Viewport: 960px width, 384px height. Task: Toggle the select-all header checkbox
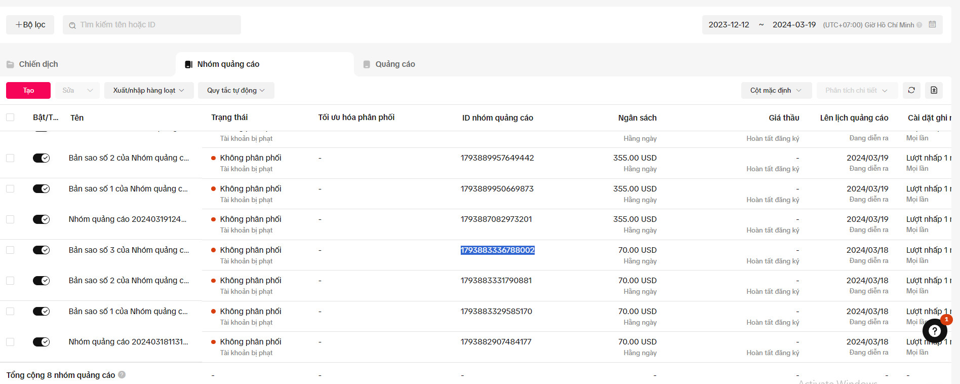[x=10, y=118]
